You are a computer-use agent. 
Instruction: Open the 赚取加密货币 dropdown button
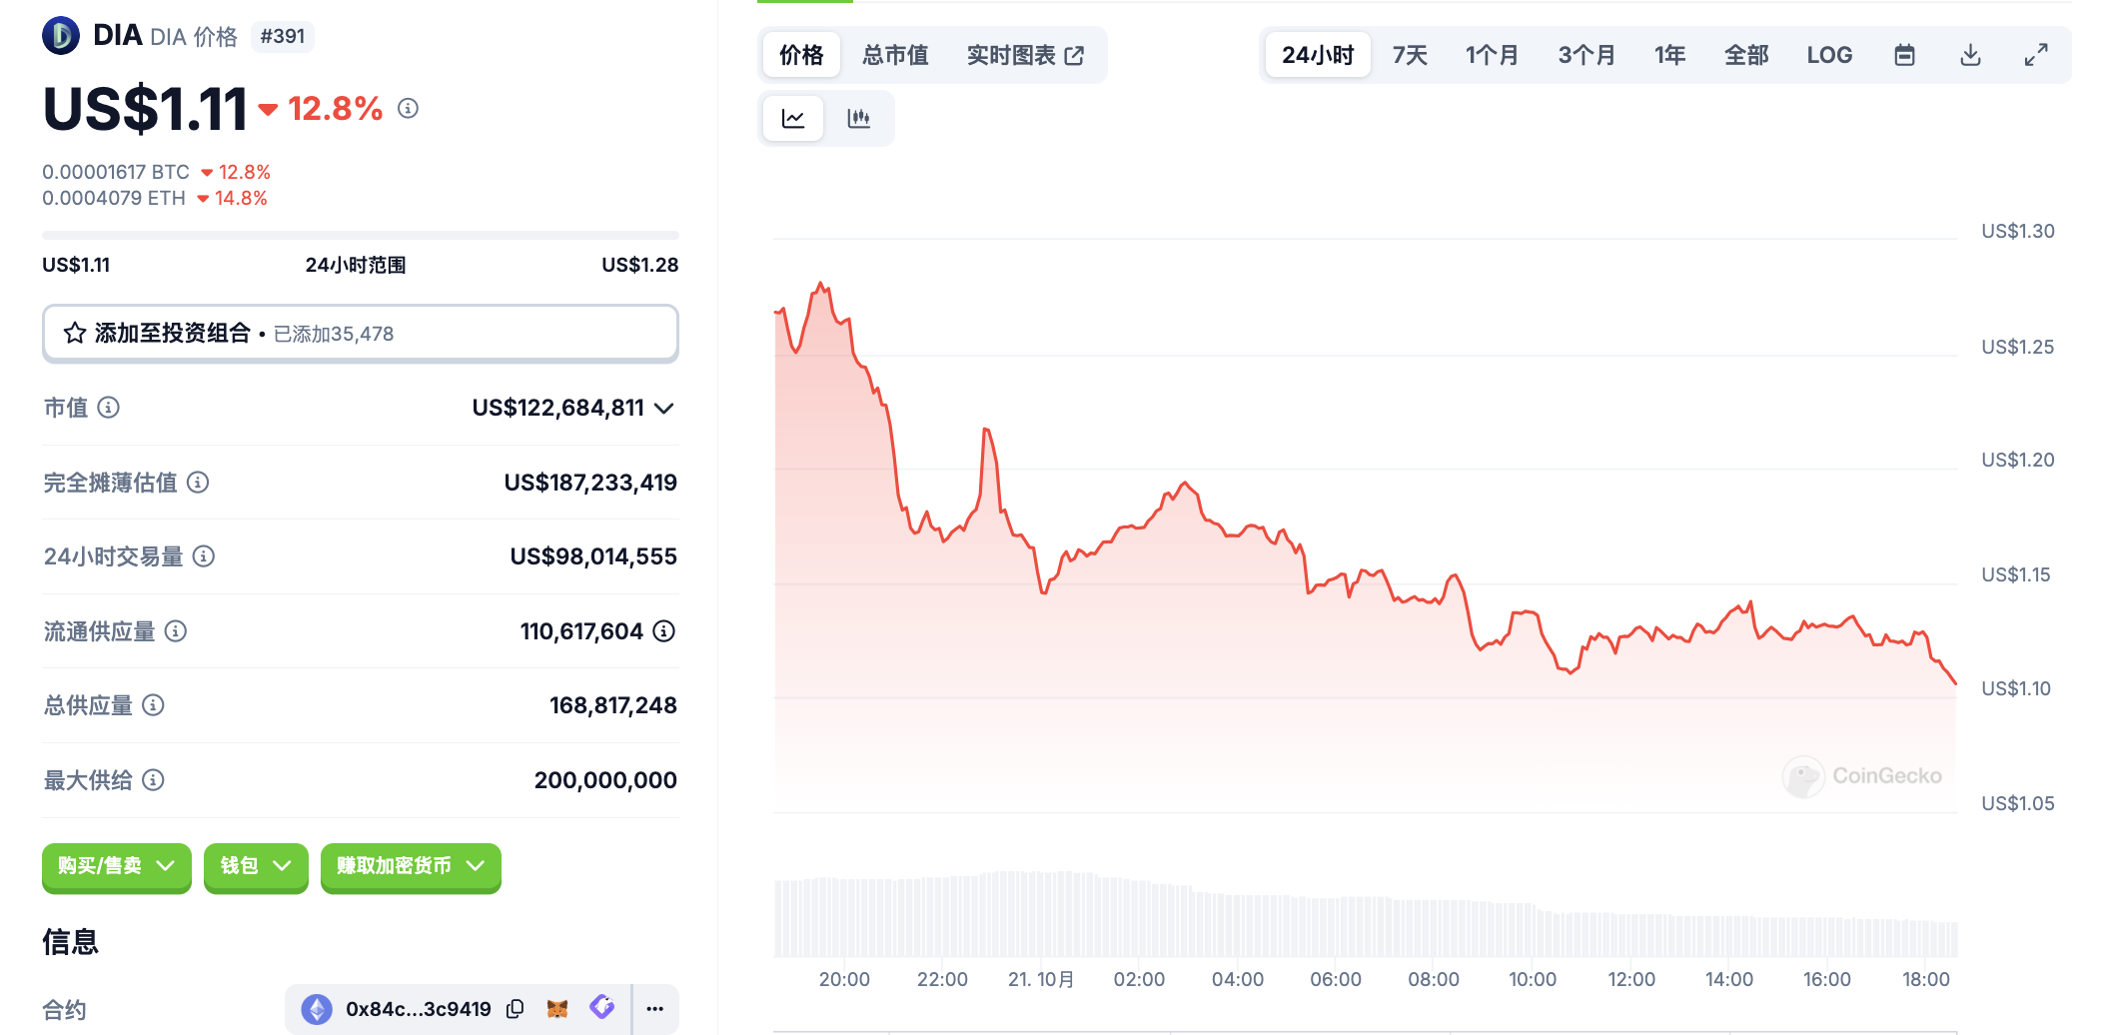411,866
